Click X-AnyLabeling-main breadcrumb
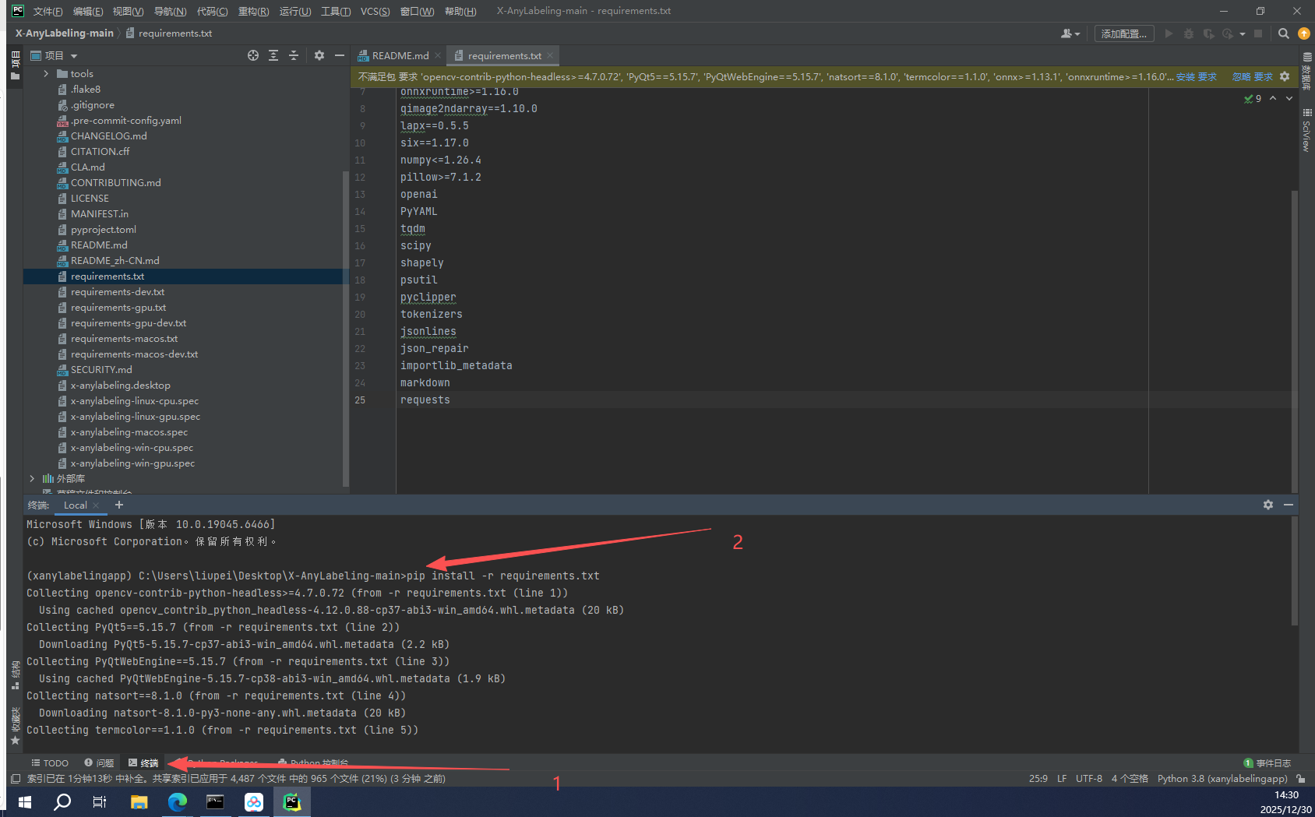 (x=65, y=33)
